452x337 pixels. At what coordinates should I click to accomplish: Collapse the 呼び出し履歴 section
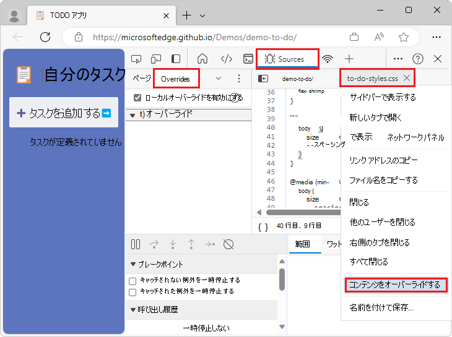[133, 310]
